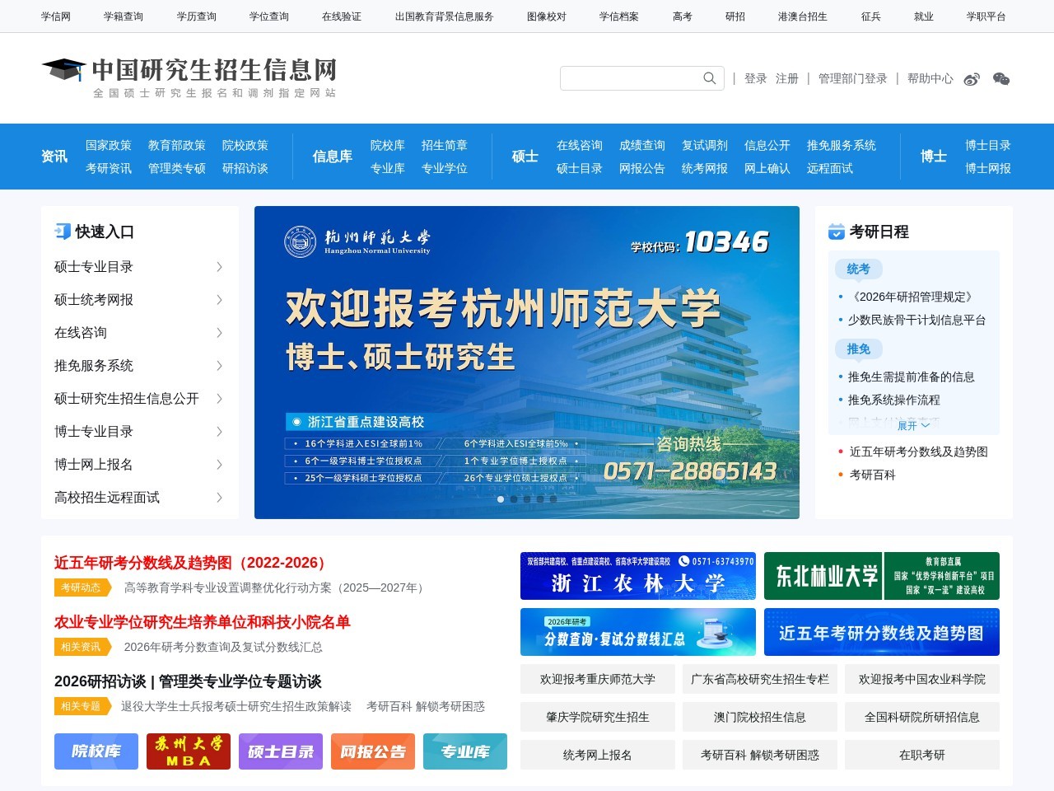The image size is (1054, 791).
Task: Open 院校库 under 信息库
Action: point(388,145)
